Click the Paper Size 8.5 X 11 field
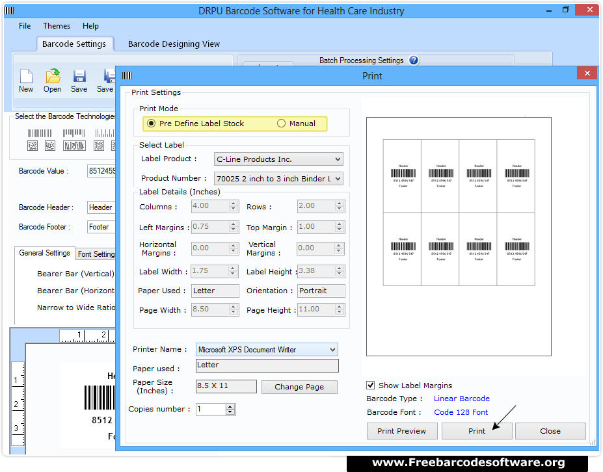This screenshot has height=472, width=603. (x=226, y=386)
